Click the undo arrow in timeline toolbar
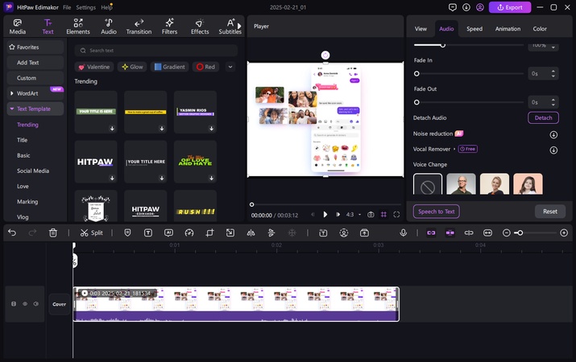 click(x=12, y=232)
